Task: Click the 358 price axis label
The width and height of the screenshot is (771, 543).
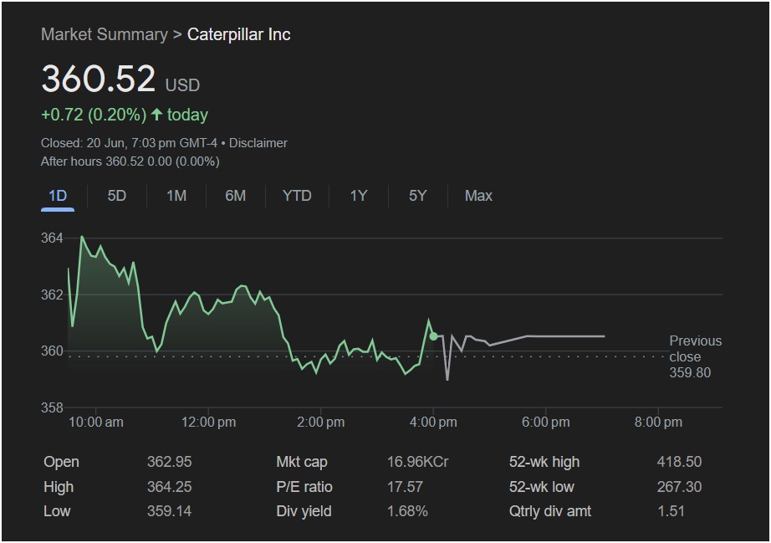Action: click(x=52, y=407)
